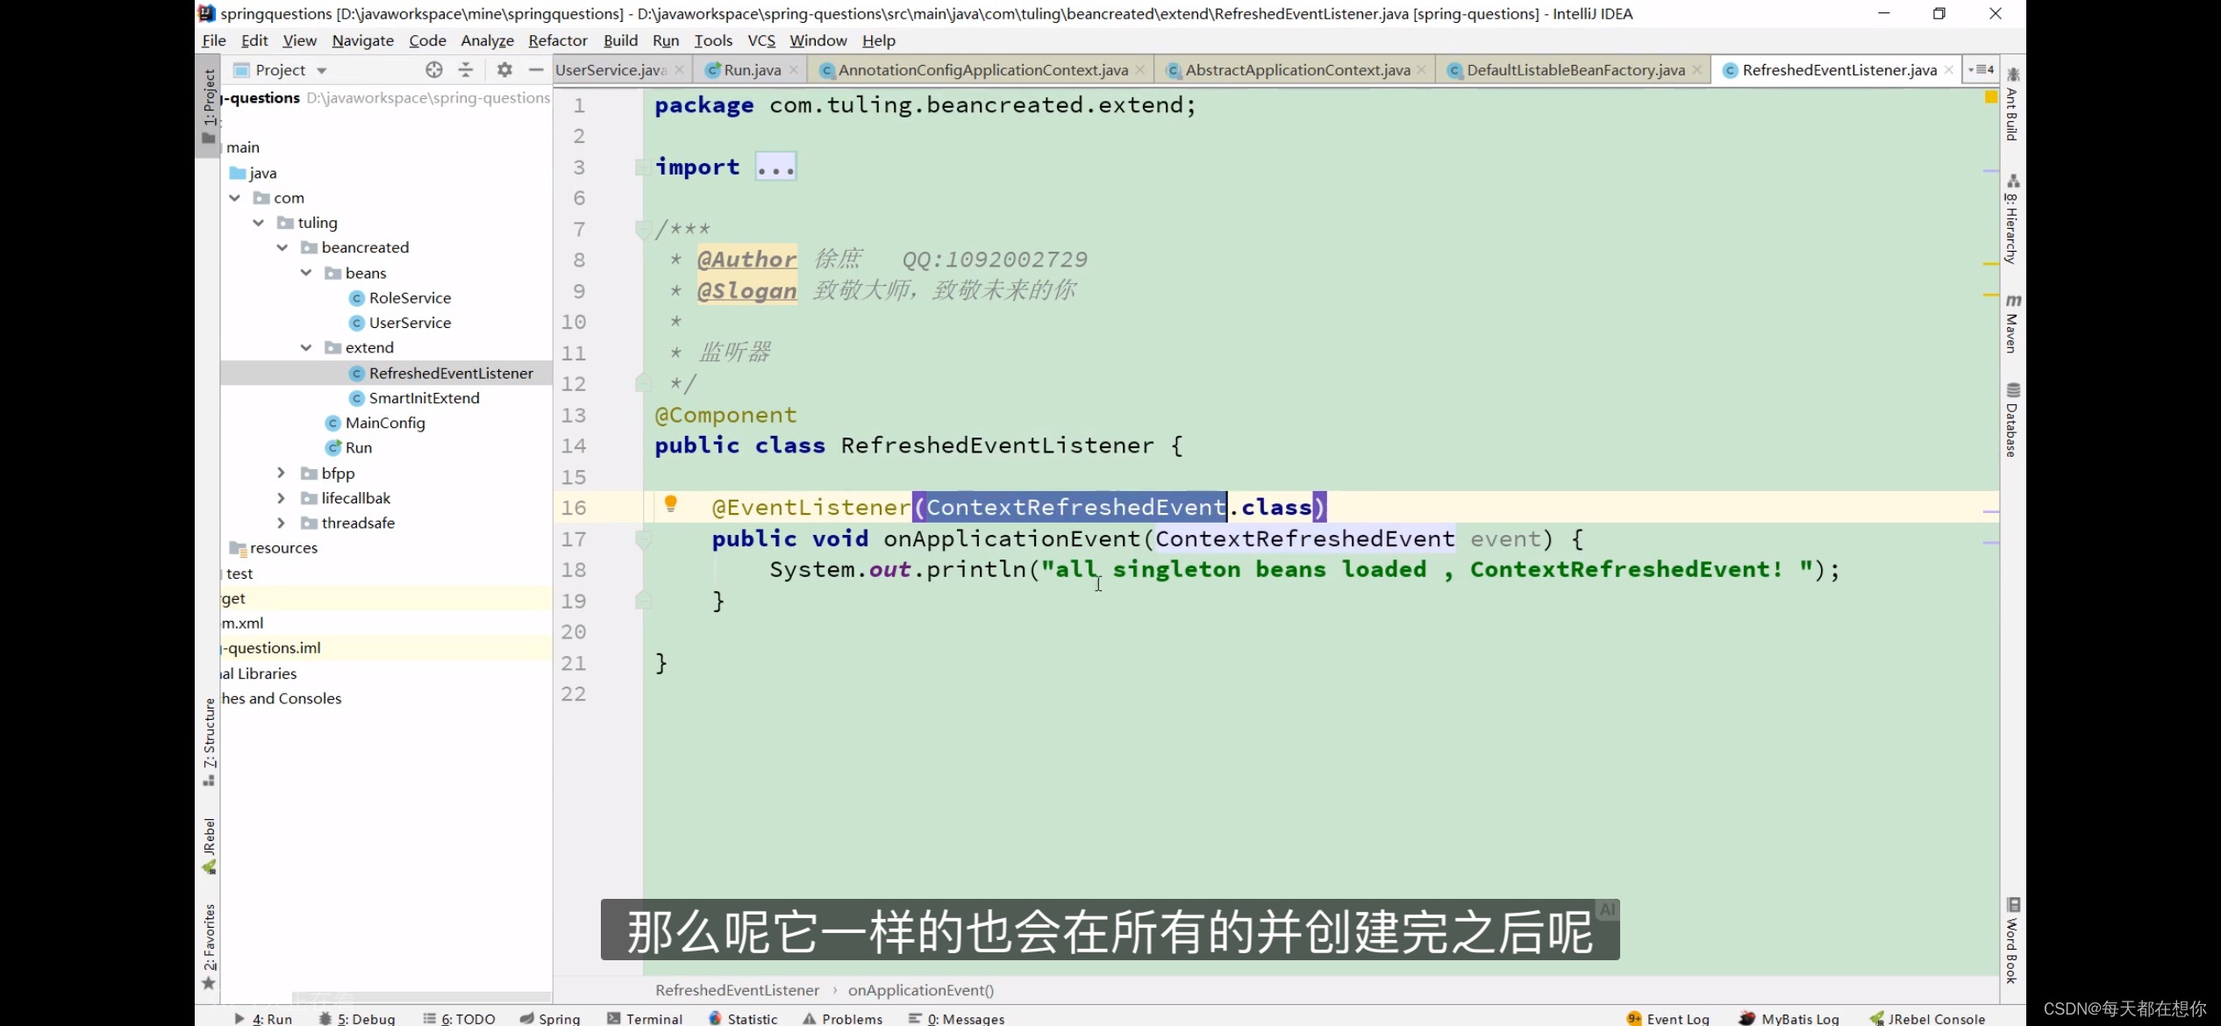Click the collapse all icon in Project panel

click(x=466, y=70)
